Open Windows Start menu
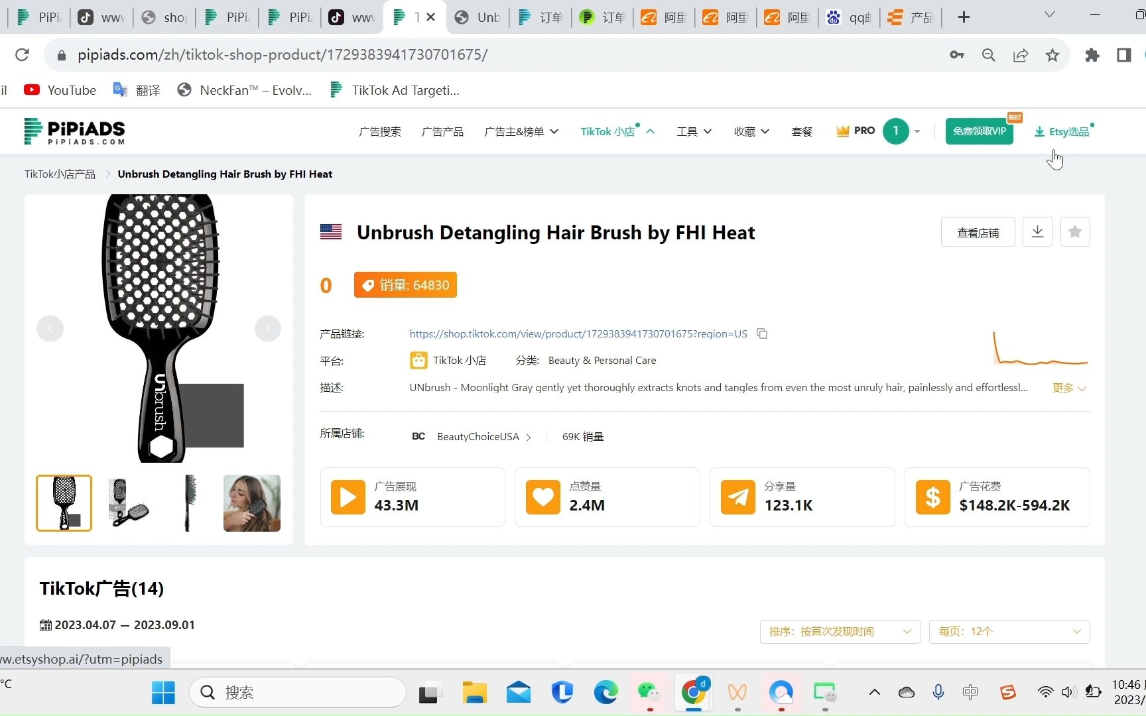 point(163,693)
